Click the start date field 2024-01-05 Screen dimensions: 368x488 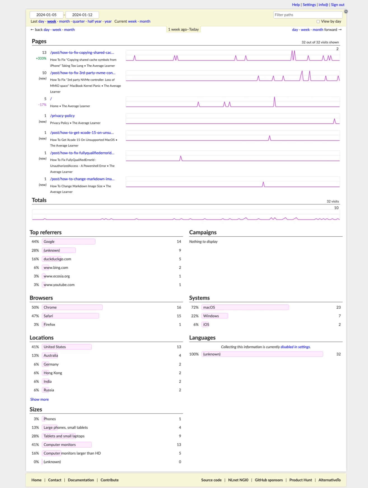[46, 15]
